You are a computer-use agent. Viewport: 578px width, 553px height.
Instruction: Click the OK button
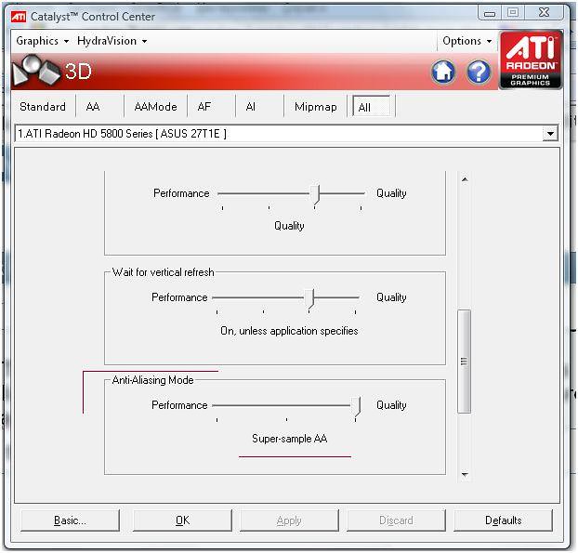coord(182,520)
